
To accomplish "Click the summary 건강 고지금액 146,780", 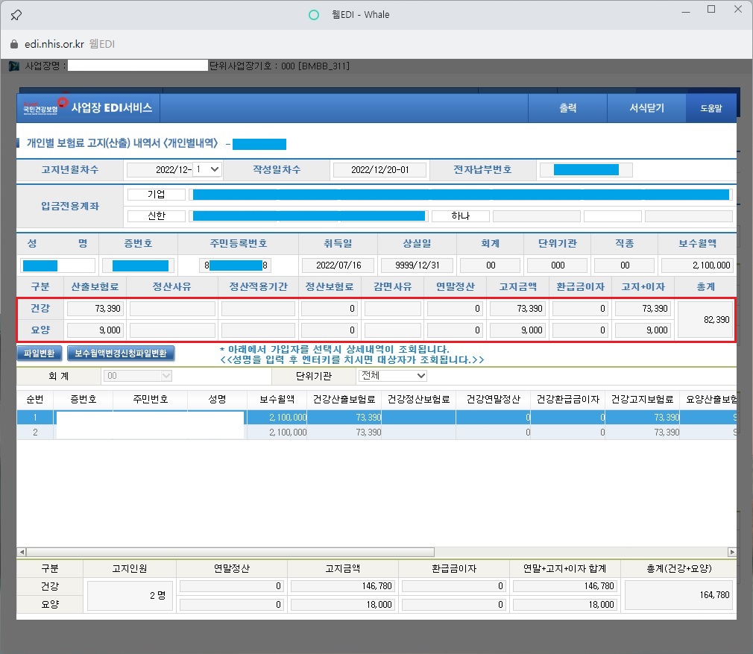I will tap(342, 586).
